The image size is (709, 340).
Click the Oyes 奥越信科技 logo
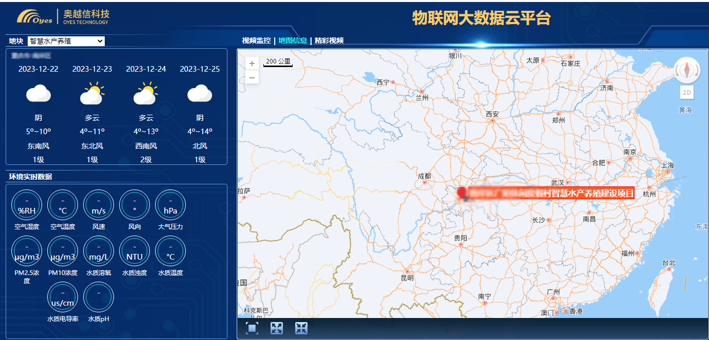click(63, 17)
